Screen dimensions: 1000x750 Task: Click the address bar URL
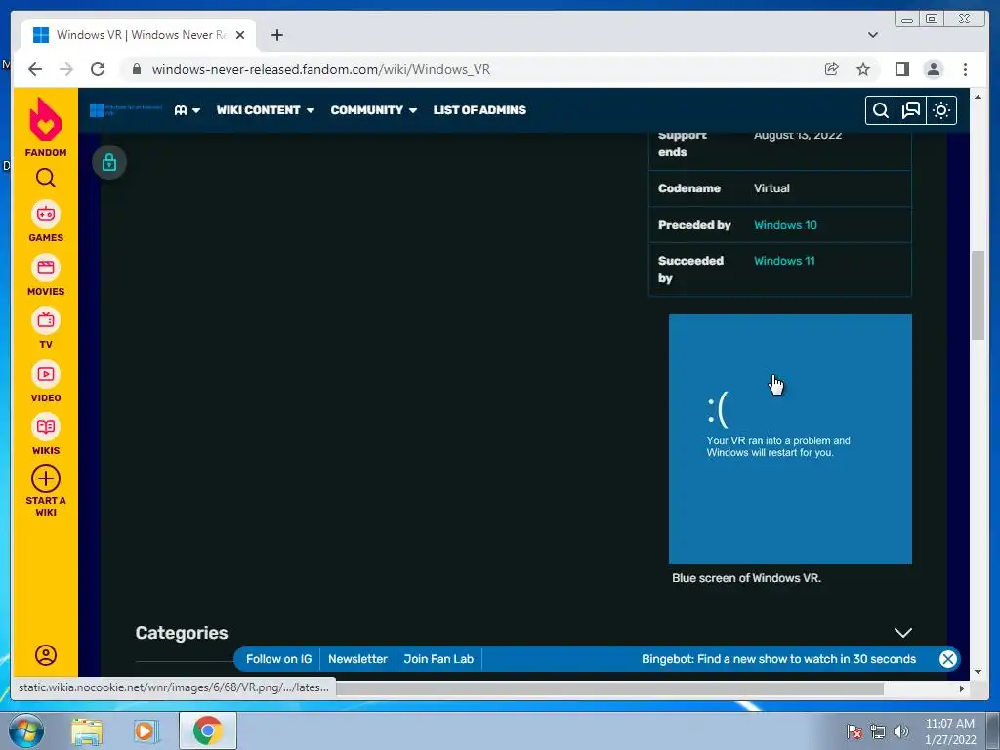tap(320, 69)
